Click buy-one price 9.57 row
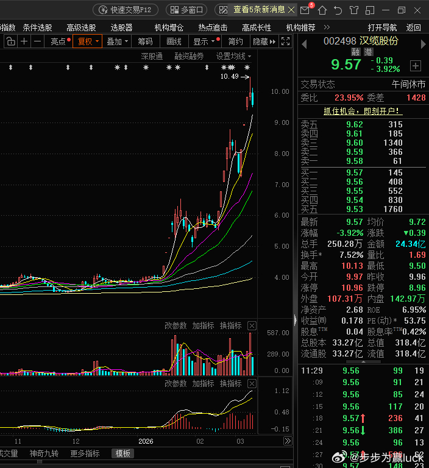Screen dimensions: 429x468 click(363, 172)
